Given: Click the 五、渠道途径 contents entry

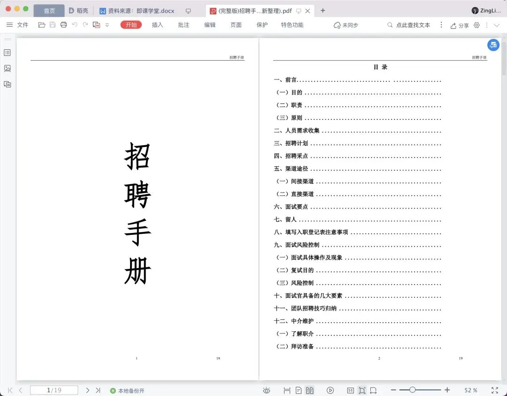Looking at the screenshot, I should point(358,169).
